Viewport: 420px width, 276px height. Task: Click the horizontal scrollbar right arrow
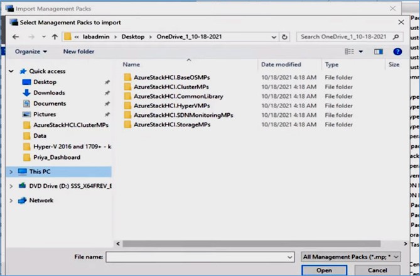pyautogui.click(x=406, y=243)
